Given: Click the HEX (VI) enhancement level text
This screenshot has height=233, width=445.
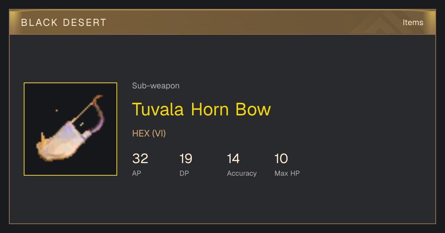Looking at the screenshot, I should [x=149, y=133].
